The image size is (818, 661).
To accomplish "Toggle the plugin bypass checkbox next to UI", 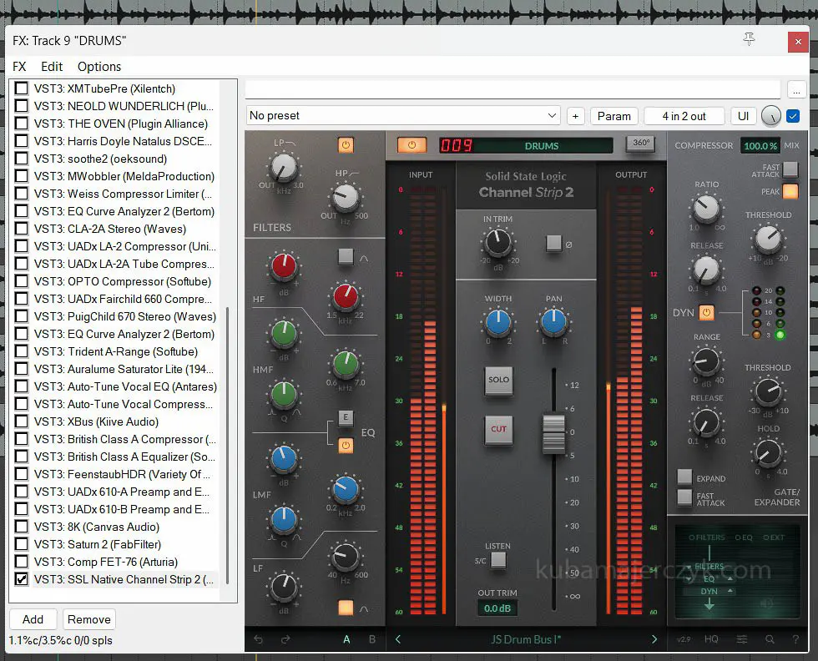I will [x=793, y=116].
